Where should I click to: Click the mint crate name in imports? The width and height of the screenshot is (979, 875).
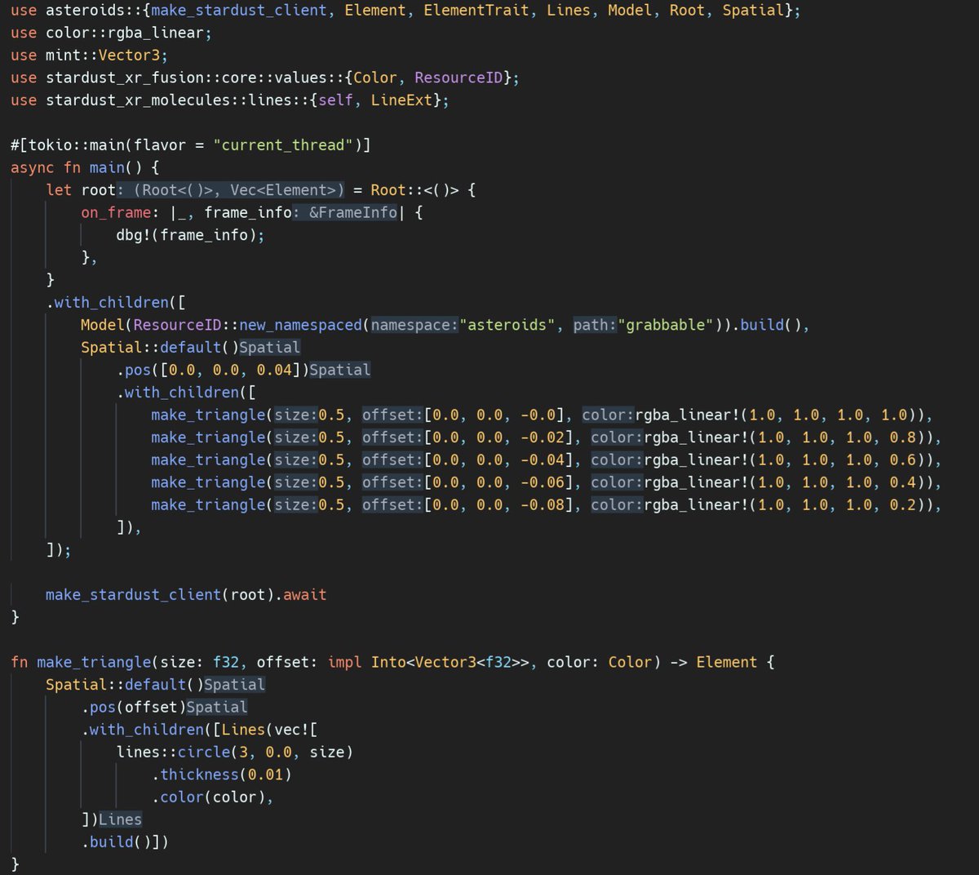[64, 56]
